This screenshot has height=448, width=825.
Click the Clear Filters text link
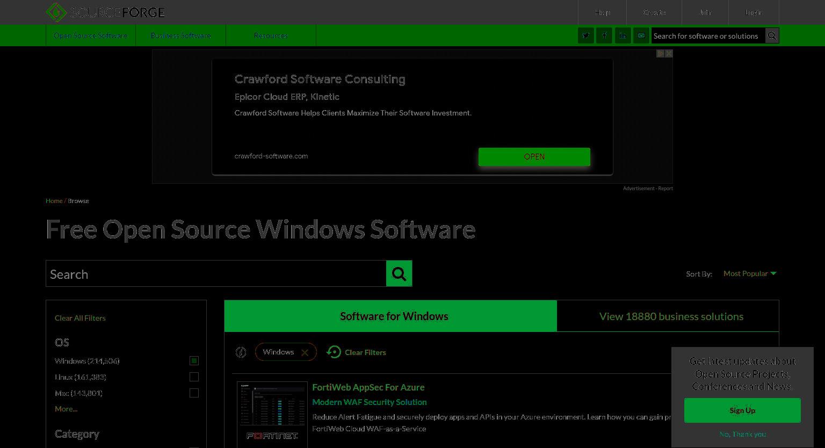coord(365,352)
